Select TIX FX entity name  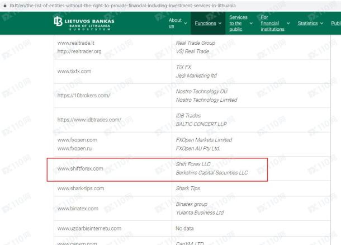183,67
